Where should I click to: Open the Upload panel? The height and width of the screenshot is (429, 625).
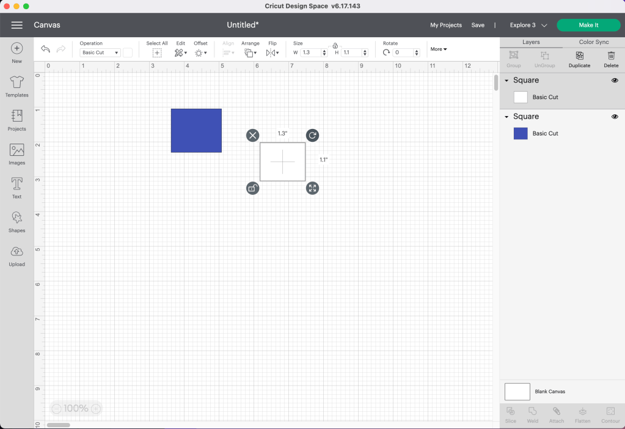tap(16, 255)
